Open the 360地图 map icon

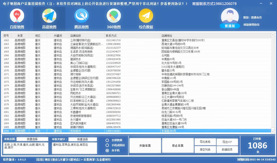[x=114, y=16]
